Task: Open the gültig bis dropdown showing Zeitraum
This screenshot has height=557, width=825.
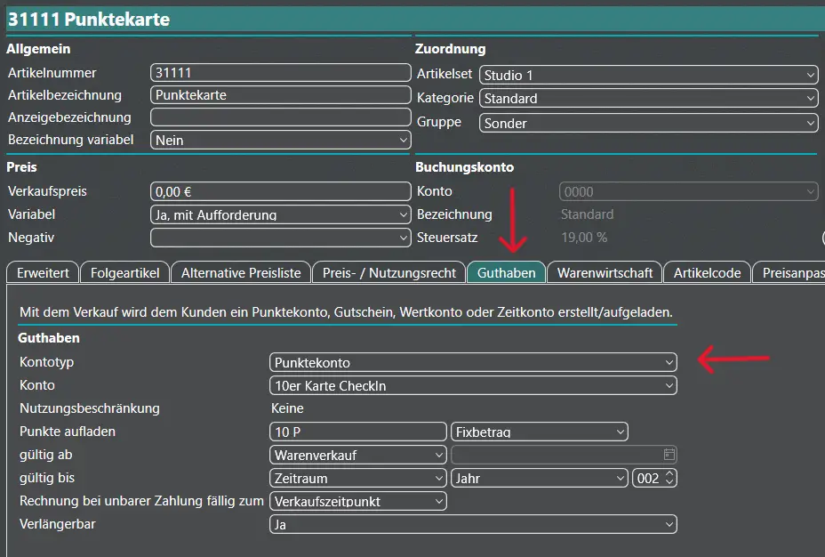Action: click(x=357, y=478)
